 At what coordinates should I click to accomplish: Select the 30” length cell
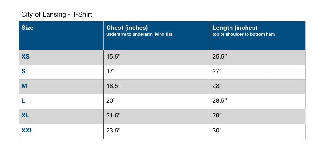(x=257, y=131)
